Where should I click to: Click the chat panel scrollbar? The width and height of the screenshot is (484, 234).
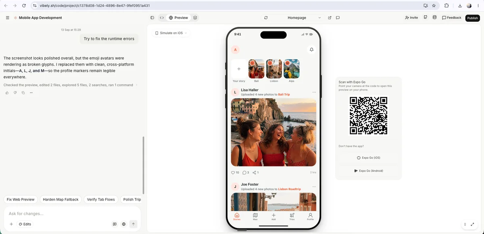pyautogui.click(x=144, y=165)
